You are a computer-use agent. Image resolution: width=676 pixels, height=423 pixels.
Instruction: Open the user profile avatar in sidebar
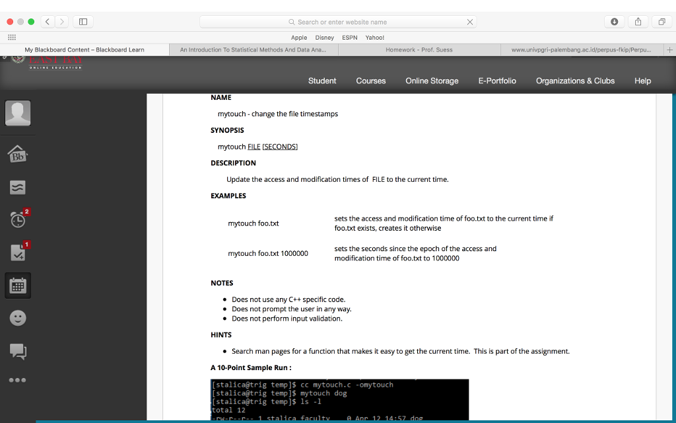click(x=18, y=113)
